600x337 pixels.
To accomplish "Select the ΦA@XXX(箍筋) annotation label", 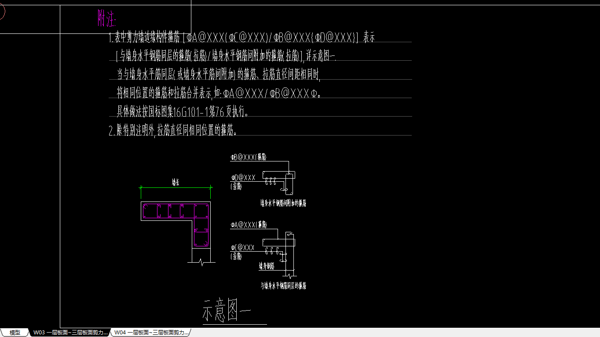I will click(249, 225).
